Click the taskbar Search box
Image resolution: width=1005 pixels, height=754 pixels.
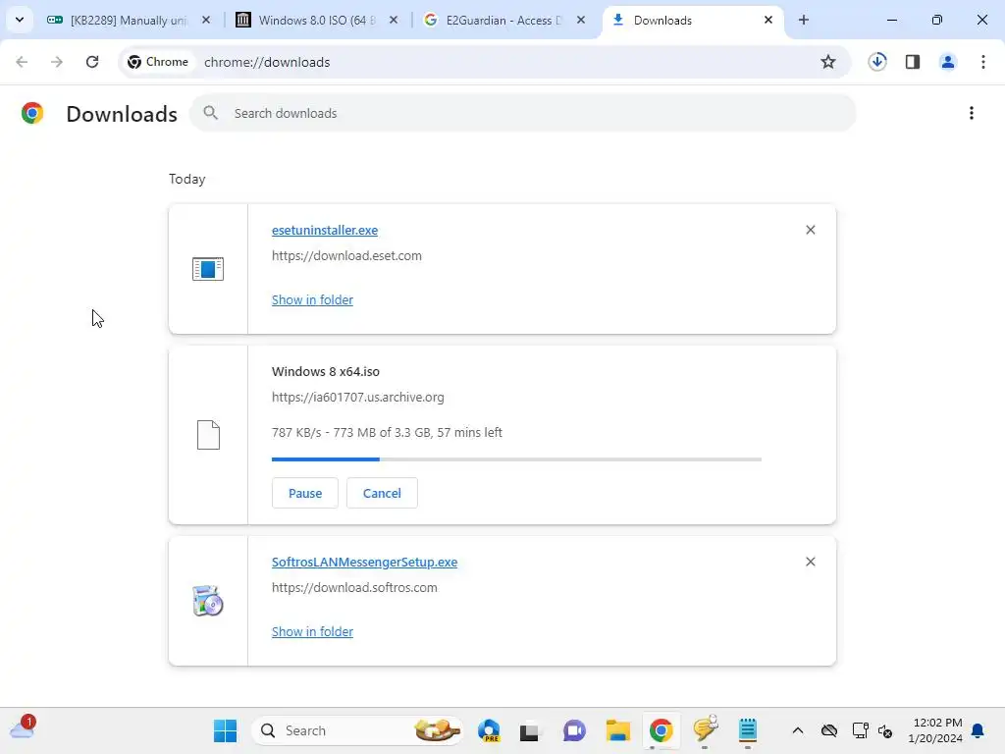[x=357, y=730]
